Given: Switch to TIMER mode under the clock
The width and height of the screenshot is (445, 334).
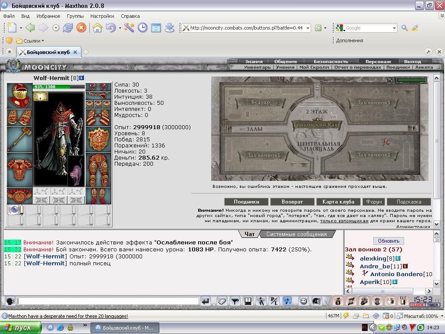Looking at the screenshot, I should pyautogui.click(x=432, y=305).
